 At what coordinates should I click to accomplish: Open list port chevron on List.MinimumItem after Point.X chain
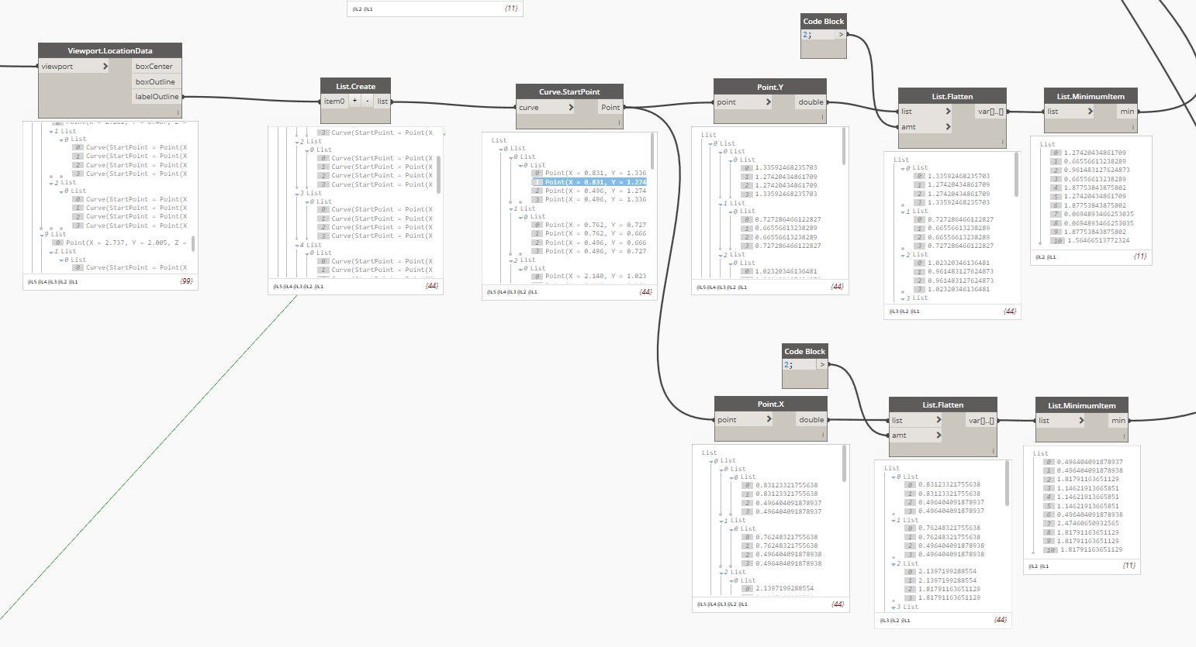(x=1081, y=421)
